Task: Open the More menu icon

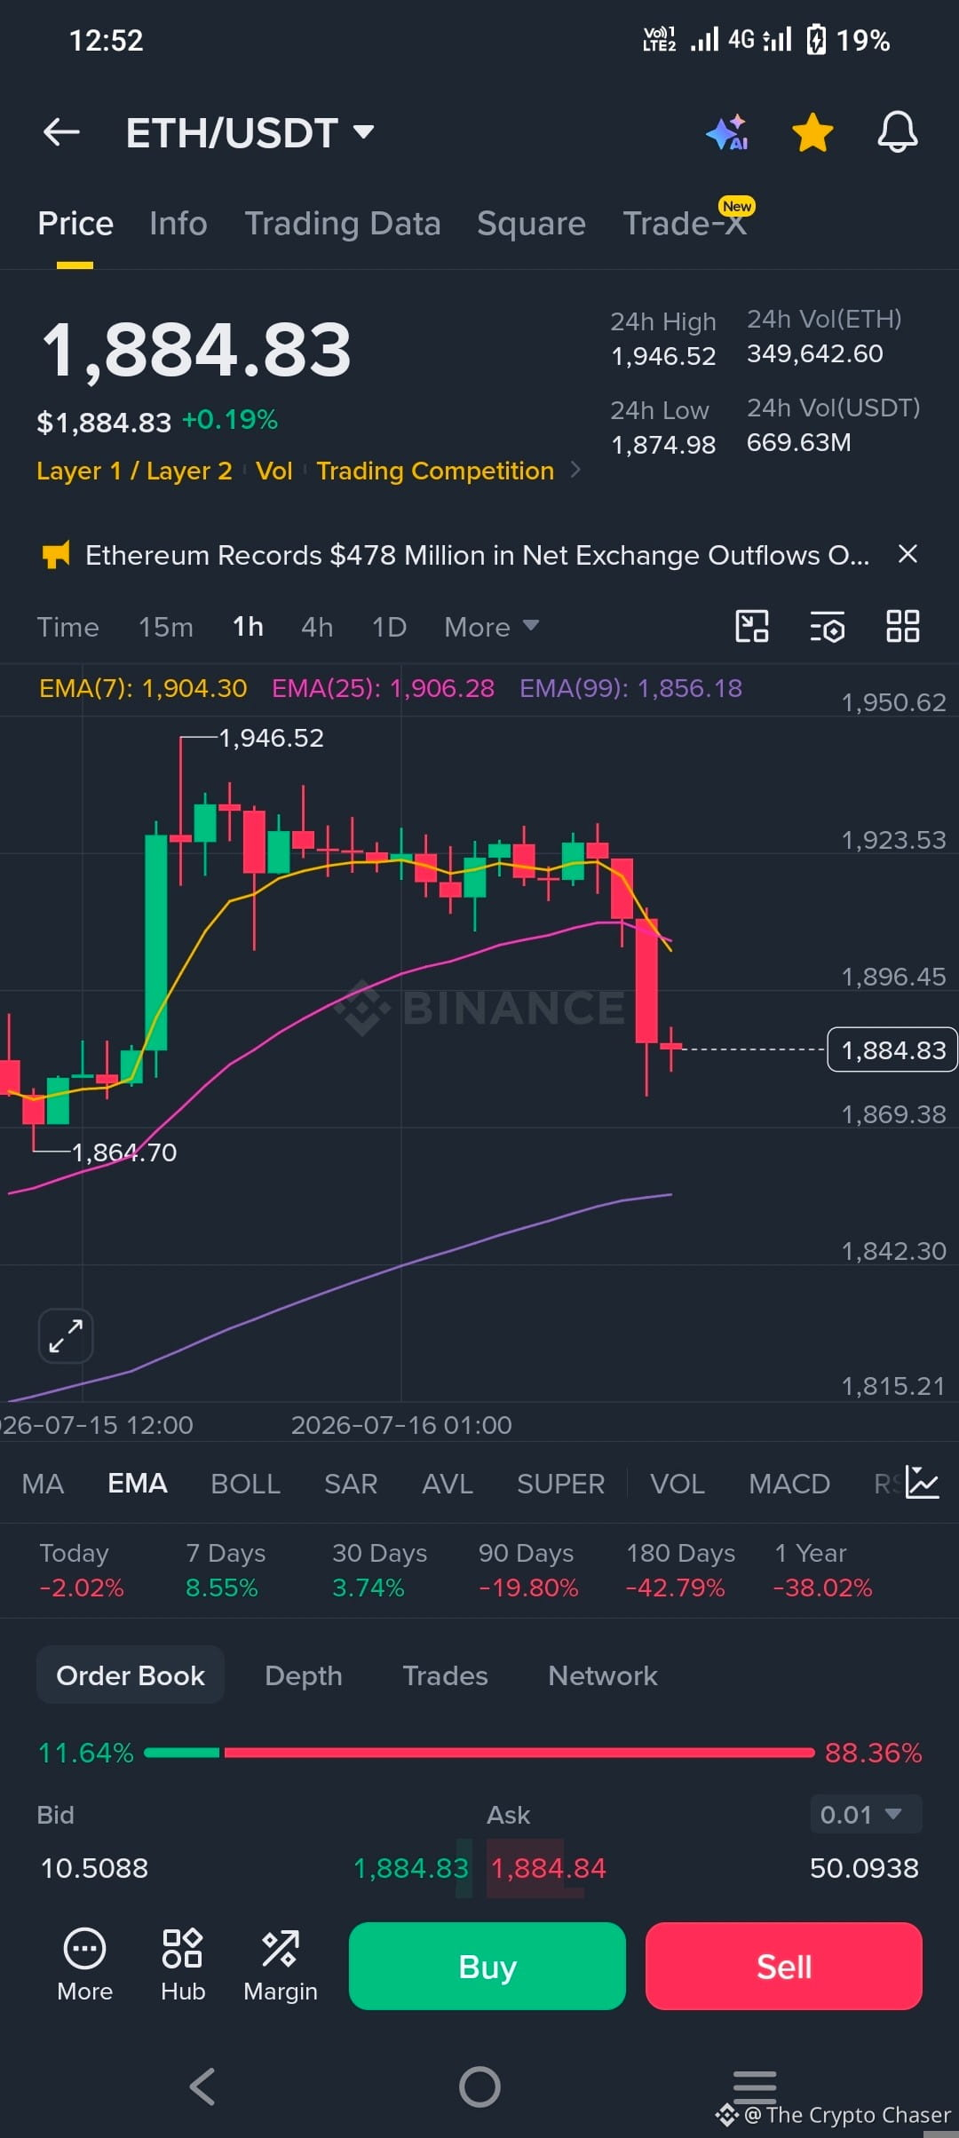Action: [x=84, y=1966]
